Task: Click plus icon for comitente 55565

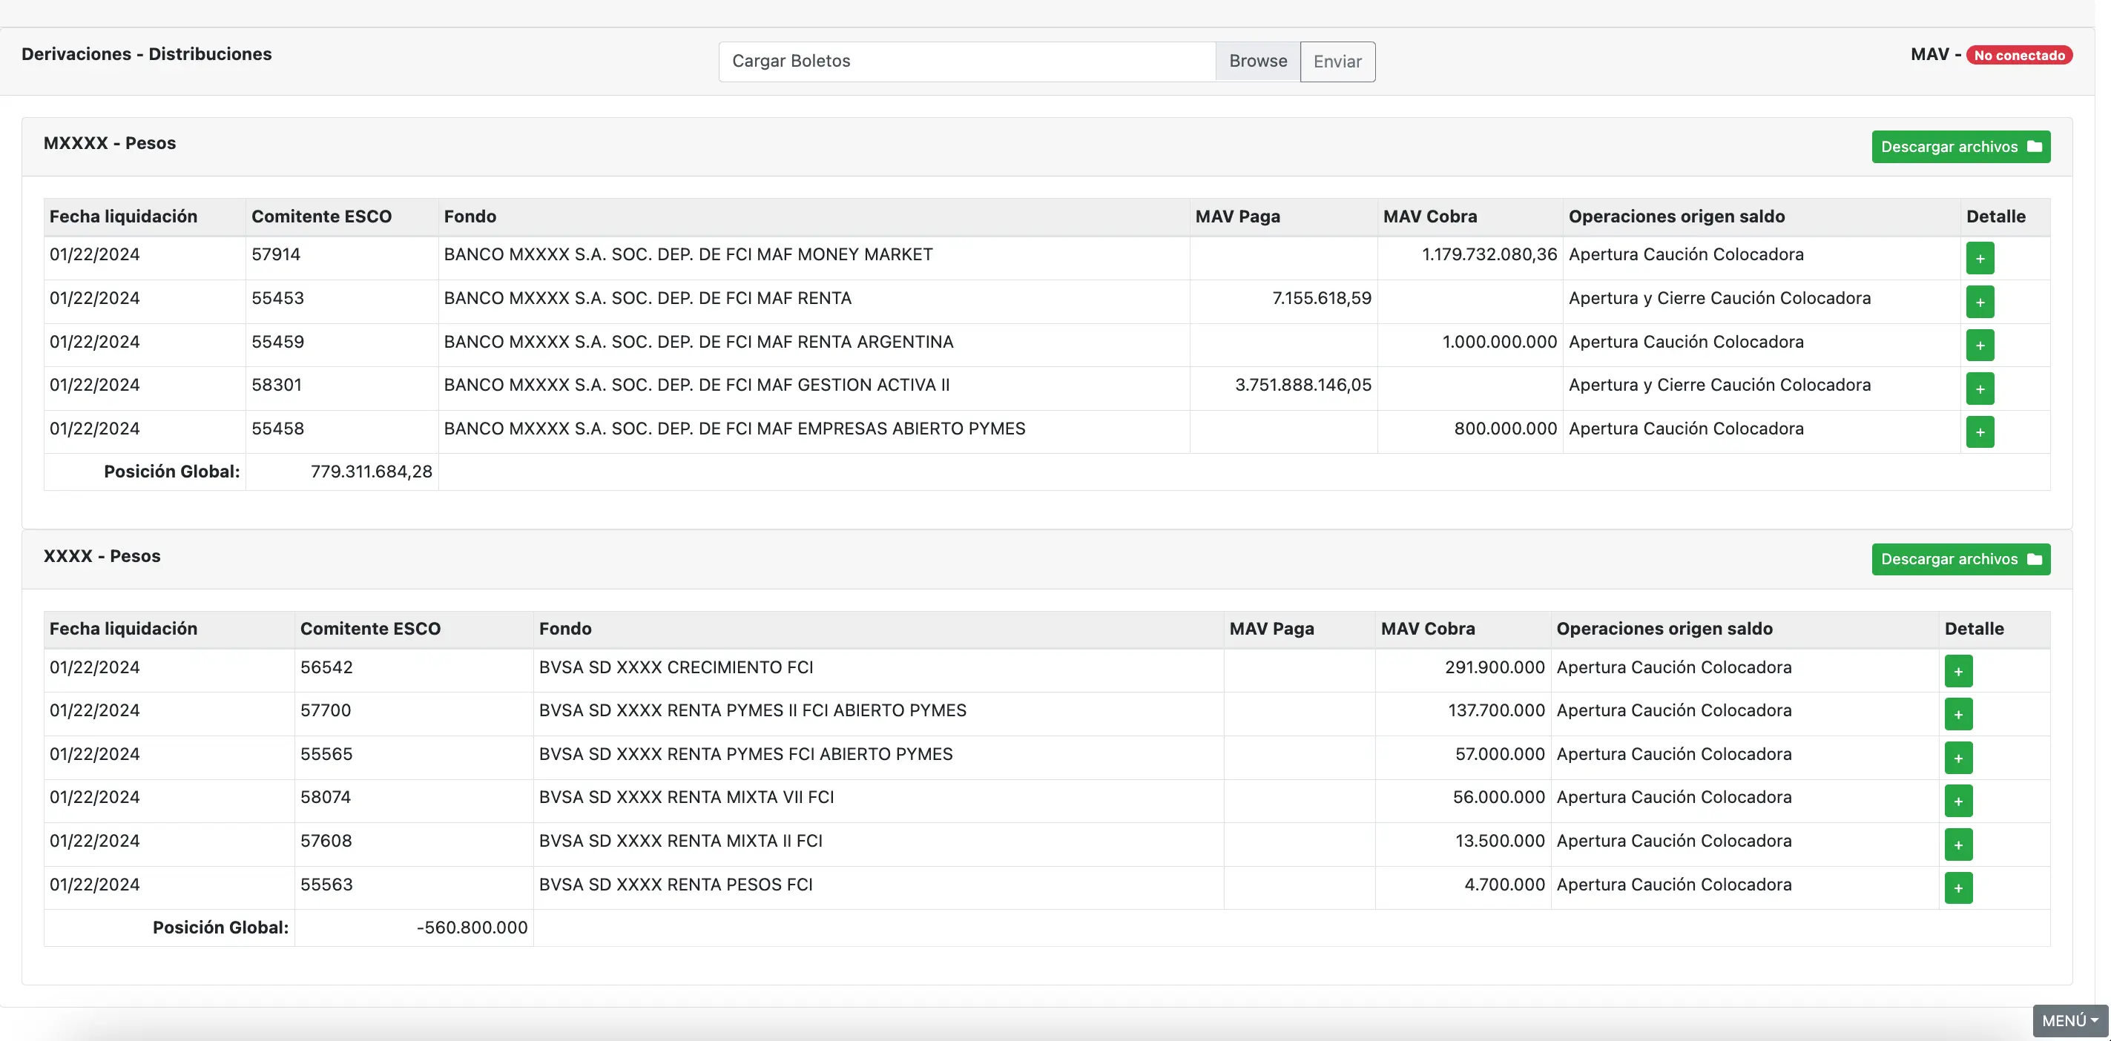Action: point(1957,758)
